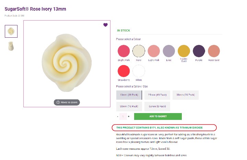Decrease quantity with the minus button
Screen dimensions: 247x160
pyautogui.click(x=117, y=116)
